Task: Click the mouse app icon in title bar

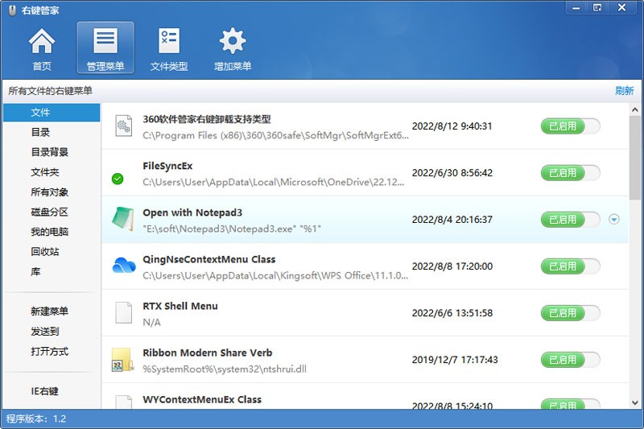Action: tap(12, 10)
